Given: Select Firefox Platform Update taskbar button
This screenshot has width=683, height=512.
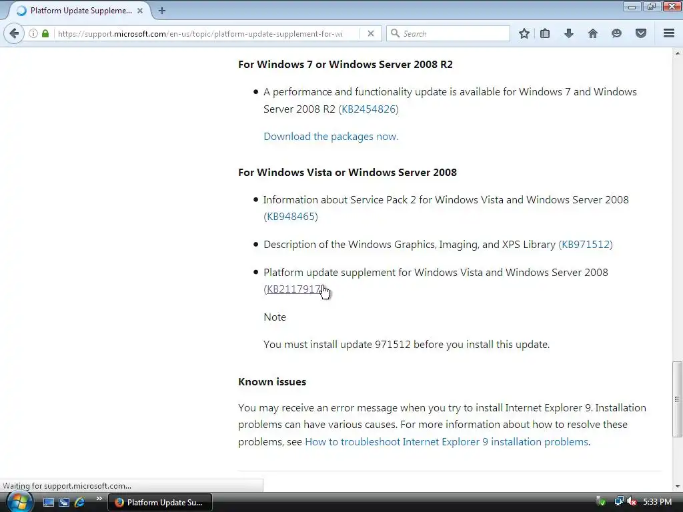Looking at the screenshot, I should point(160,503).
